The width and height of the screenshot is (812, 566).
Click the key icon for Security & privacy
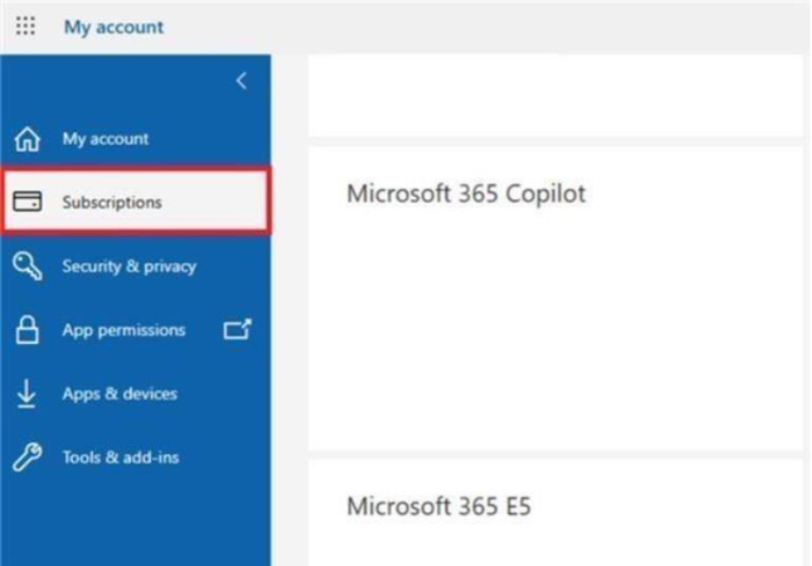tap(27, 266)
